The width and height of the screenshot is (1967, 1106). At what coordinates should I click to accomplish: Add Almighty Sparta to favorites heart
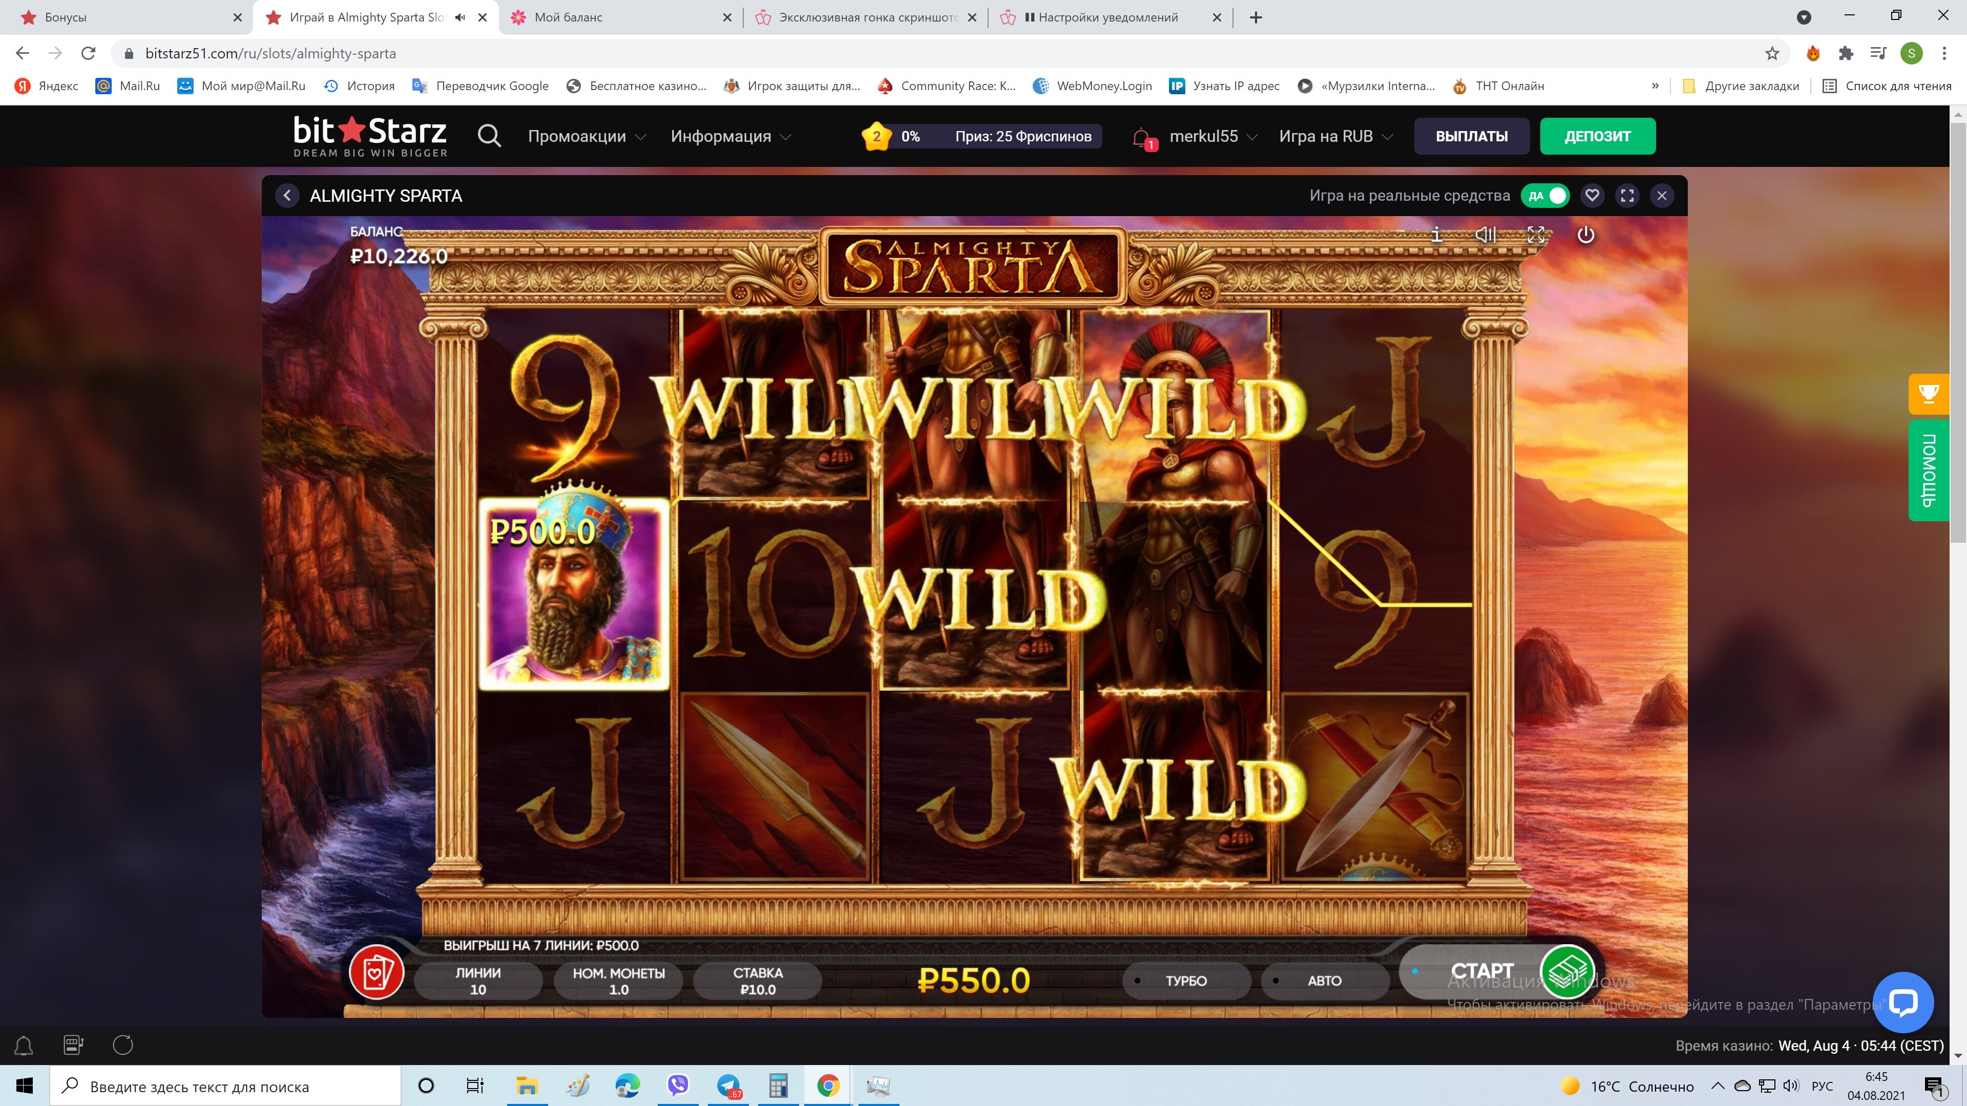click(x=1592, y=196)
